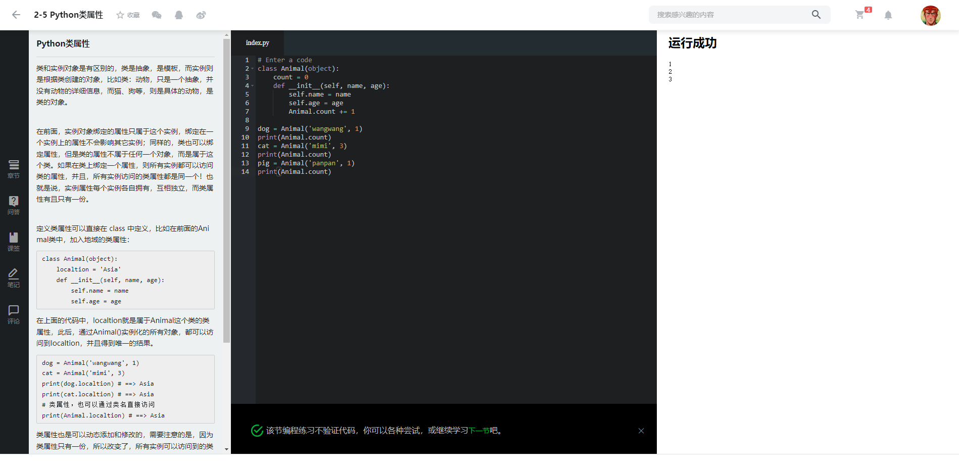Screen dimensions: 959x466
Task: Click the lesson heading Python类属性
Action: pyautogui.click(x=63, y=43)
